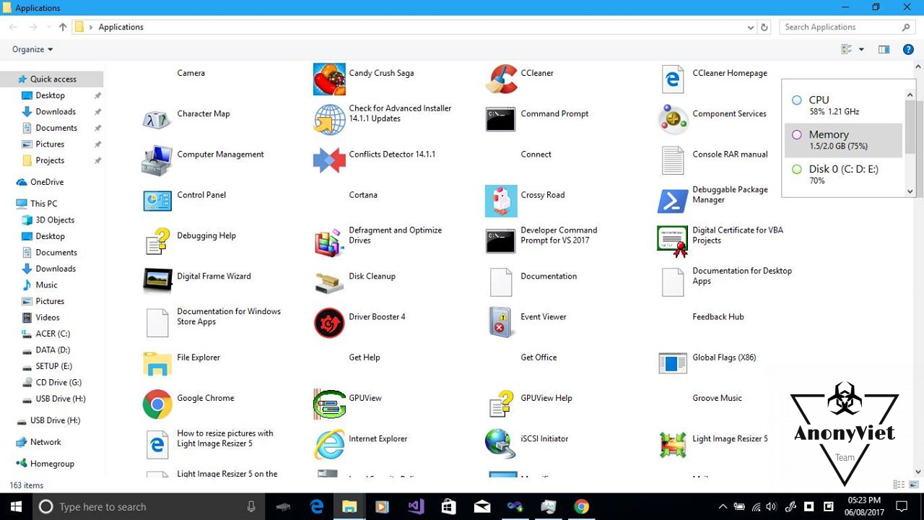Click the Conflicts Detector 14.1.1 icon
Image resolution: width=924 pixels, height=520 pixels.
(x=328, y=160)
